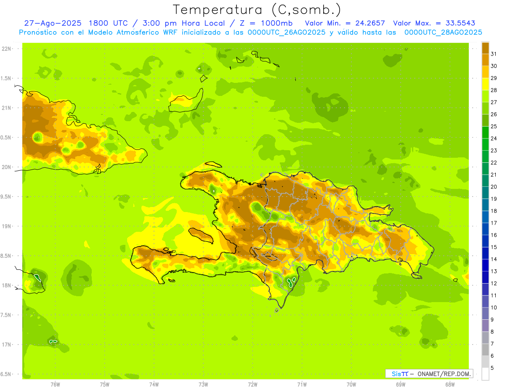
Task: Click the '18' colorbar value label
Action: pos(494,211)
